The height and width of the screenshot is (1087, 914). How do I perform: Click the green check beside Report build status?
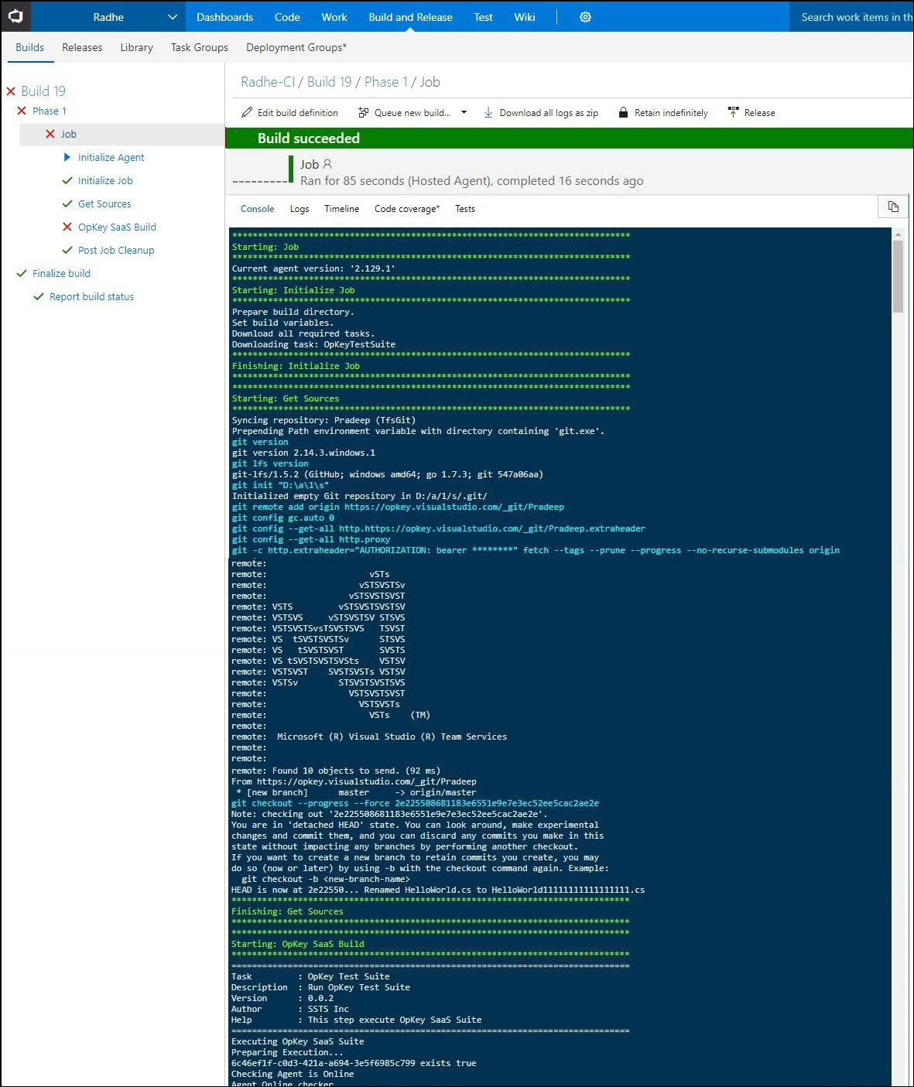[39, 296]
